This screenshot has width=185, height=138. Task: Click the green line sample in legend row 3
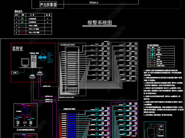(22, 25)
